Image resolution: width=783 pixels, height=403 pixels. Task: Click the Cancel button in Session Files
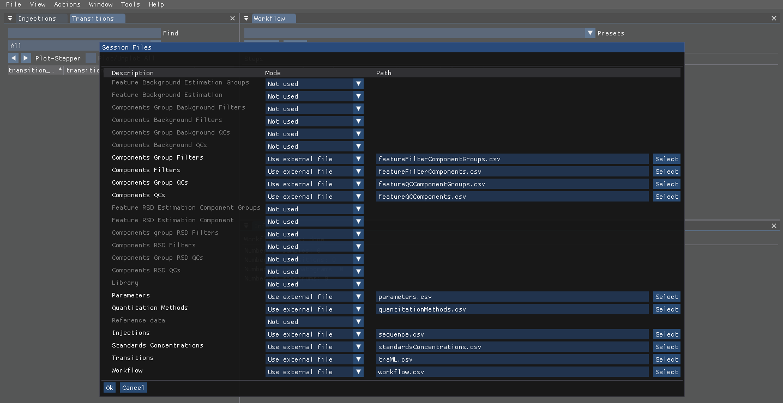pos(133,388)
